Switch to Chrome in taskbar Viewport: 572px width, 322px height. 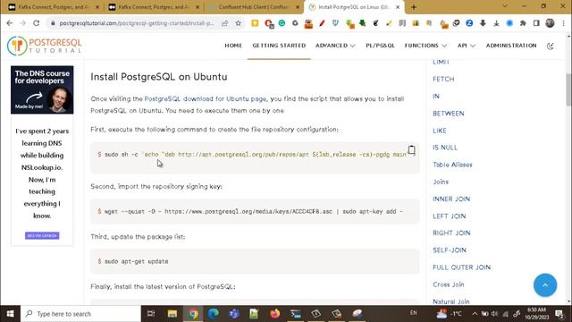coord(193,314)
